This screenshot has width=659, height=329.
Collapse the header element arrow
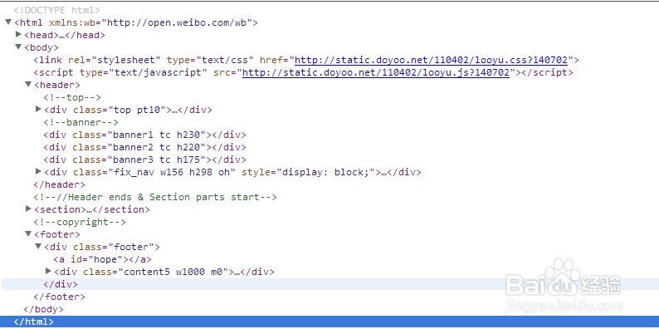click(x=28, y=85)
